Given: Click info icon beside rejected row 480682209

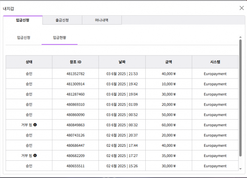Looking at the screenshot, I should click(35, 155).
